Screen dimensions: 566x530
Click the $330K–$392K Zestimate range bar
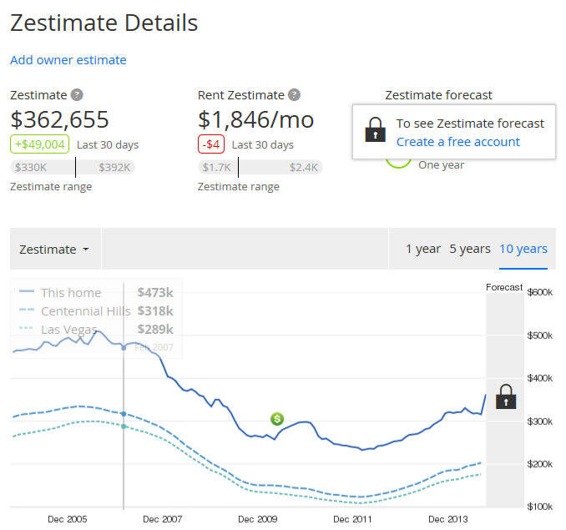click(73, 168)
